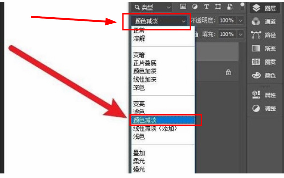Select 正常 blend mode
Viewport: 284px width, 178px height.
pos(163,31)
